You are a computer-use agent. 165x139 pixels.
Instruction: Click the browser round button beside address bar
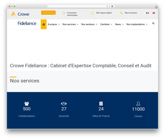tap(112, 6)
